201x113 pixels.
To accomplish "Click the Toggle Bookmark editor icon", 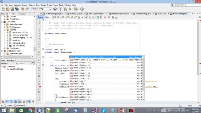I will click(x=93, y=17).
